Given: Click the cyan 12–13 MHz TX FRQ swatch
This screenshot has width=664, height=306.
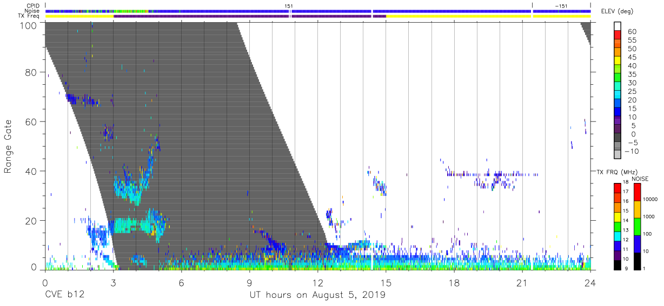Looking at the screenshot, I should [617, 235].
